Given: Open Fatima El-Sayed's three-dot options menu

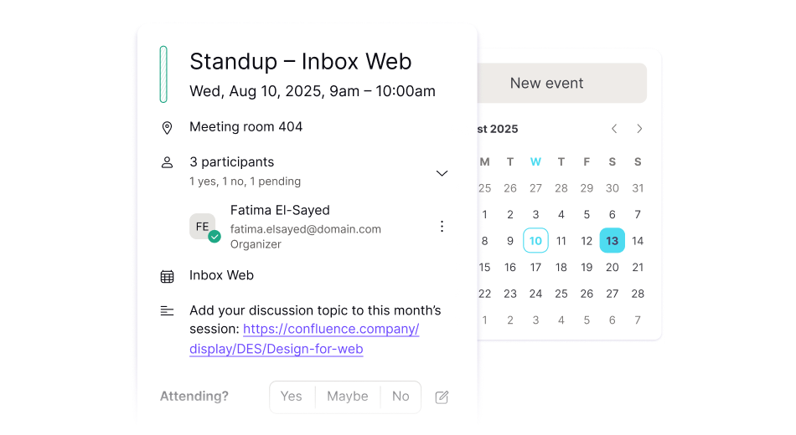Looking at the screenshot, I should (x=442, y=227).
